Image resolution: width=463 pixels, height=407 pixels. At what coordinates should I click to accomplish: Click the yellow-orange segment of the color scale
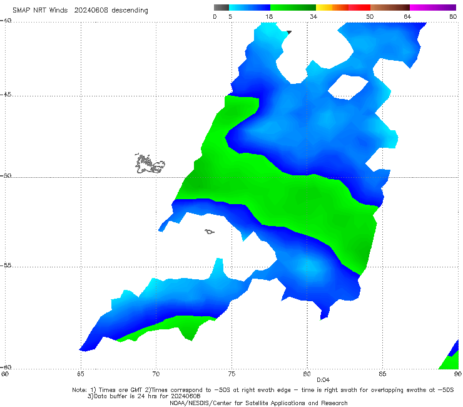coord(332,8)
